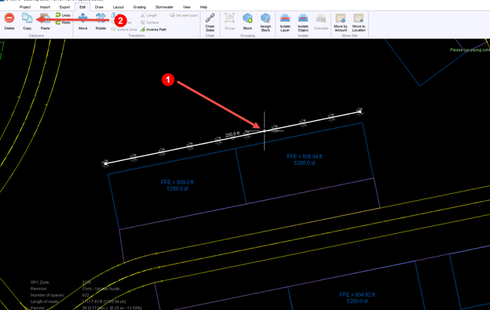490x310 pixels.
Task: Open Move by Amount tool
Action: click(341, 22)
